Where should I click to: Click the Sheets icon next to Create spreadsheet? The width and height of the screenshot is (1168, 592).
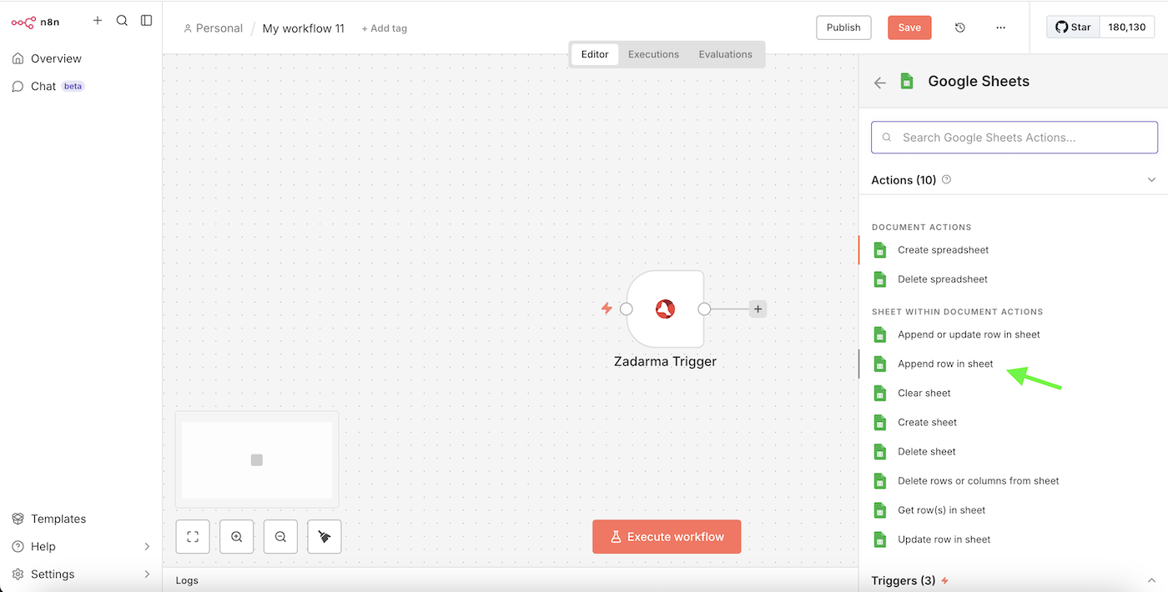coord(879,250)
